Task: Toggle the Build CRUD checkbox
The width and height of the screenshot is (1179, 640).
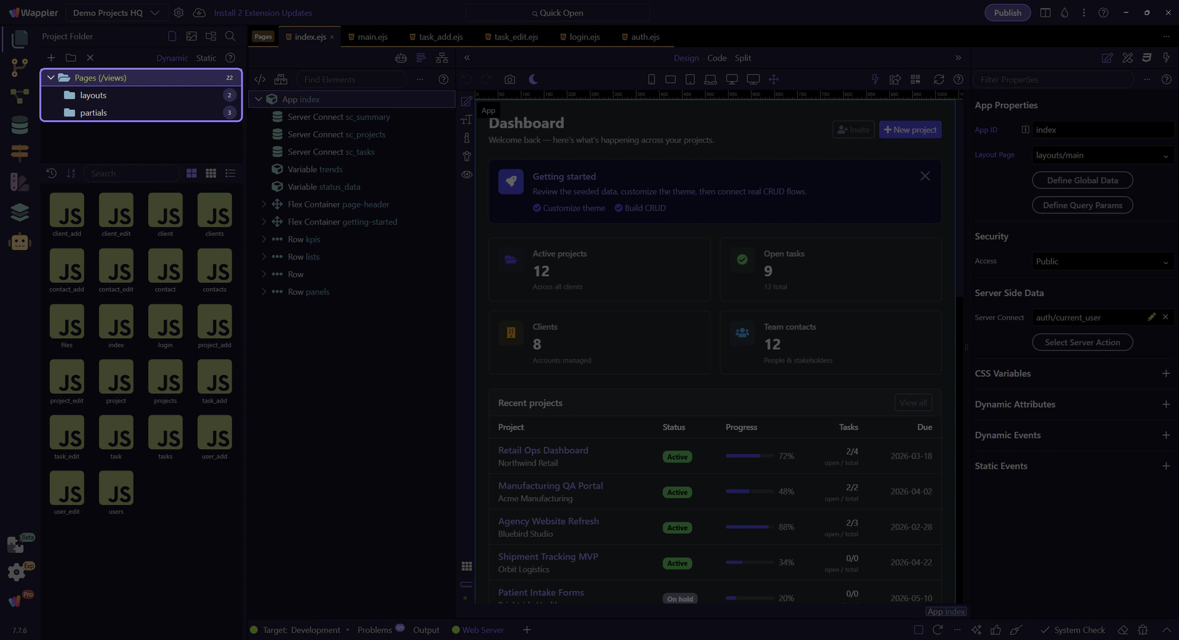Action: [x=618, y=208]
